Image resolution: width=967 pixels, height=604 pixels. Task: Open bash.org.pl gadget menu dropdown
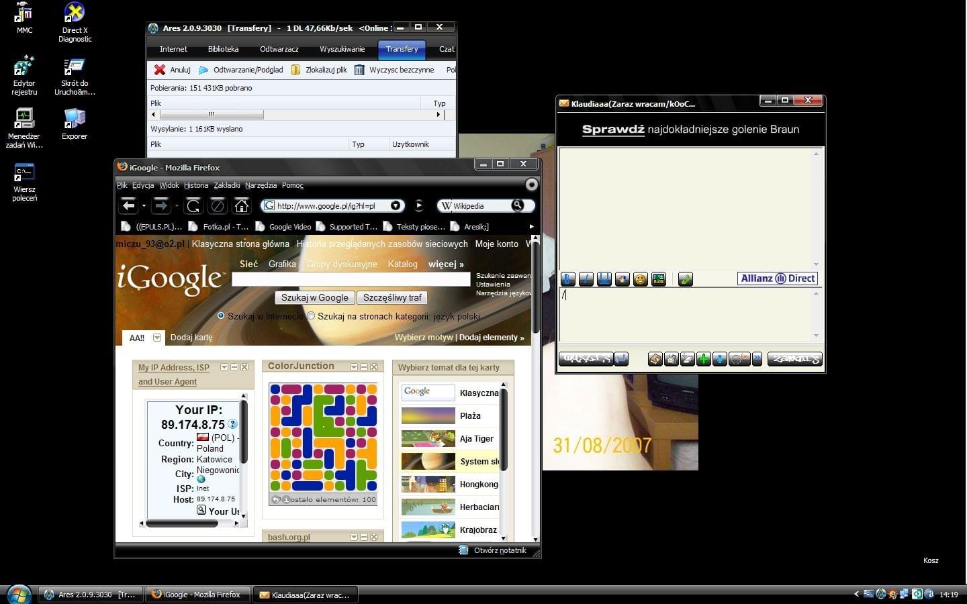click(x=354, y=537)
